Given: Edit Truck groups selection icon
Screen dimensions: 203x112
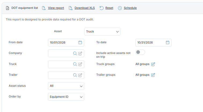Looking at the screenshot, I should click(153, 64).
